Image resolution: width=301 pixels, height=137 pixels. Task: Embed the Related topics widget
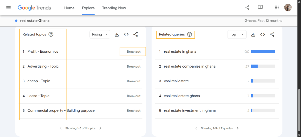[126, 34]
